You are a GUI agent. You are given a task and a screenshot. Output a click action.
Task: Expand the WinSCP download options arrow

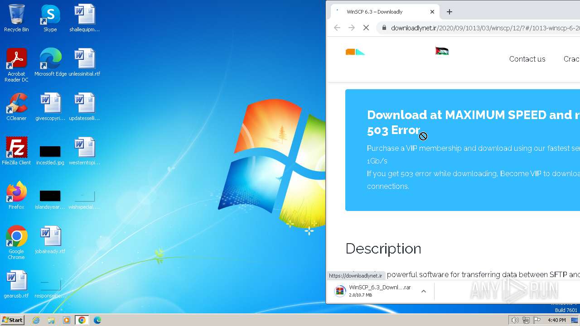click(424, 291)
